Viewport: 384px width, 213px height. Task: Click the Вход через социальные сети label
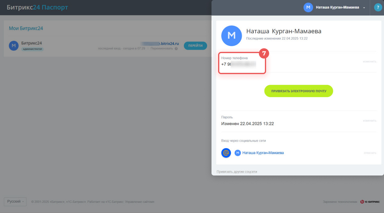[x=244, y=141]
